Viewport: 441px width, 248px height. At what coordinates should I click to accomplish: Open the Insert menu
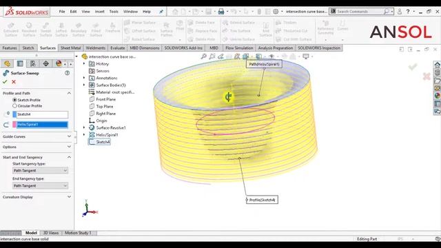point(99,12)
